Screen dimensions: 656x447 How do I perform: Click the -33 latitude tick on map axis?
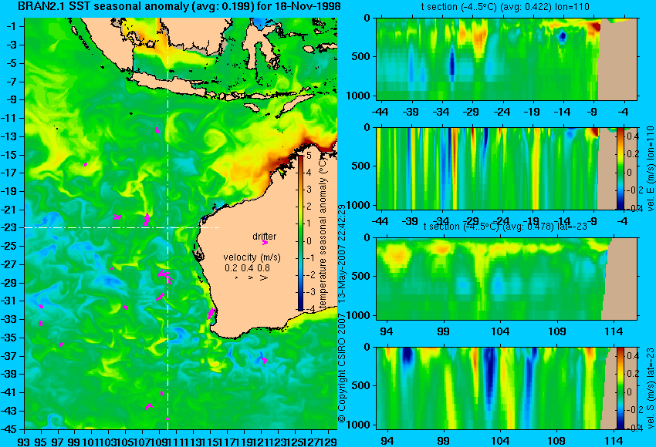click(x=12, y=319)
